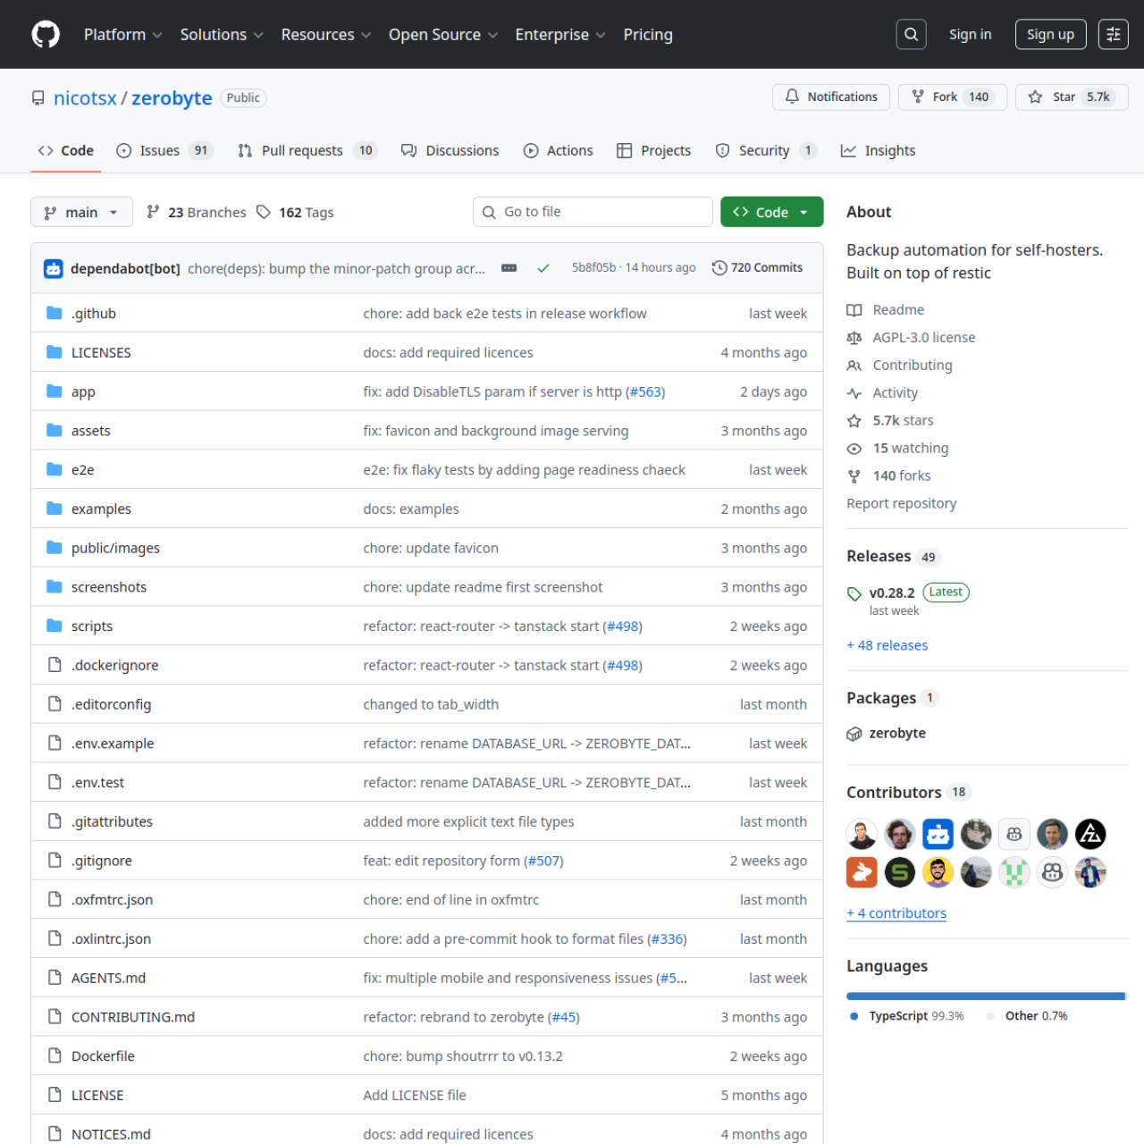Open the + 48 releases link
The width and height of the screenshot is (1144, 1144).
pos(887,644)
